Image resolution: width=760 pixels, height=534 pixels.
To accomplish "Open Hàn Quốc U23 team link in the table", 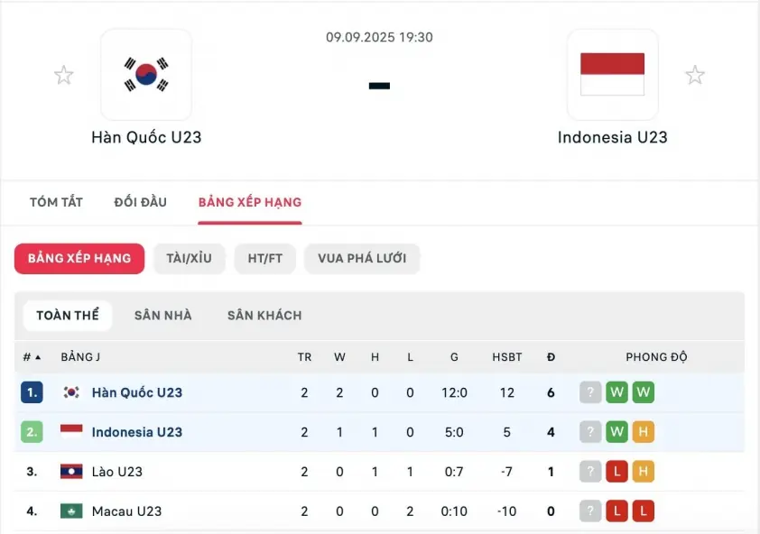I will (137, 392).
